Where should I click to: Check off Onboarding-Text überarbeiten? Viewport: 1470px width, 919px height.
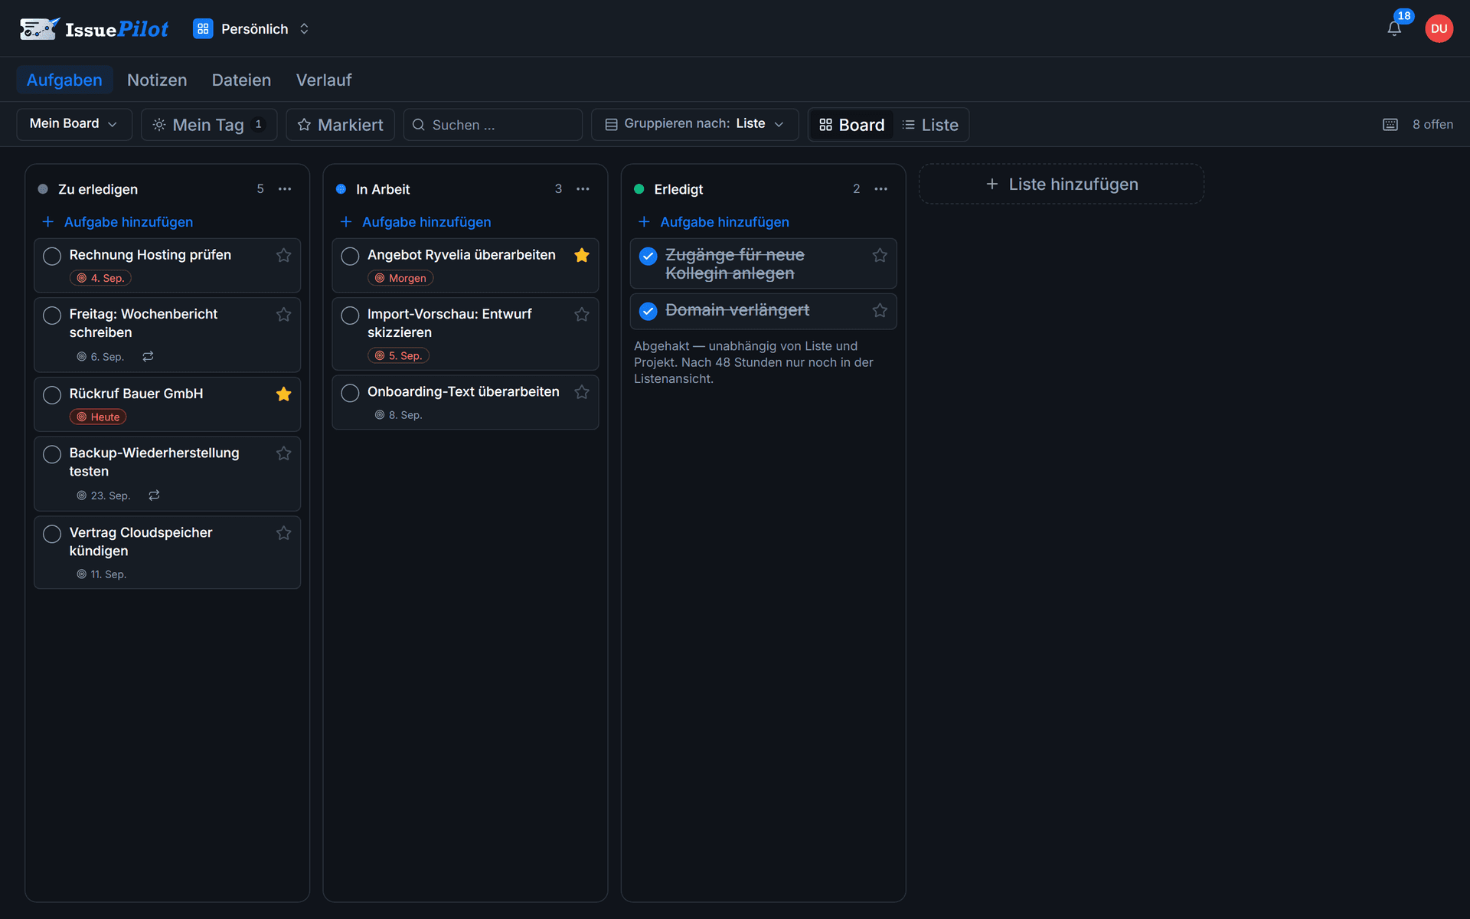pyautogui.click(x=350, y=393)
